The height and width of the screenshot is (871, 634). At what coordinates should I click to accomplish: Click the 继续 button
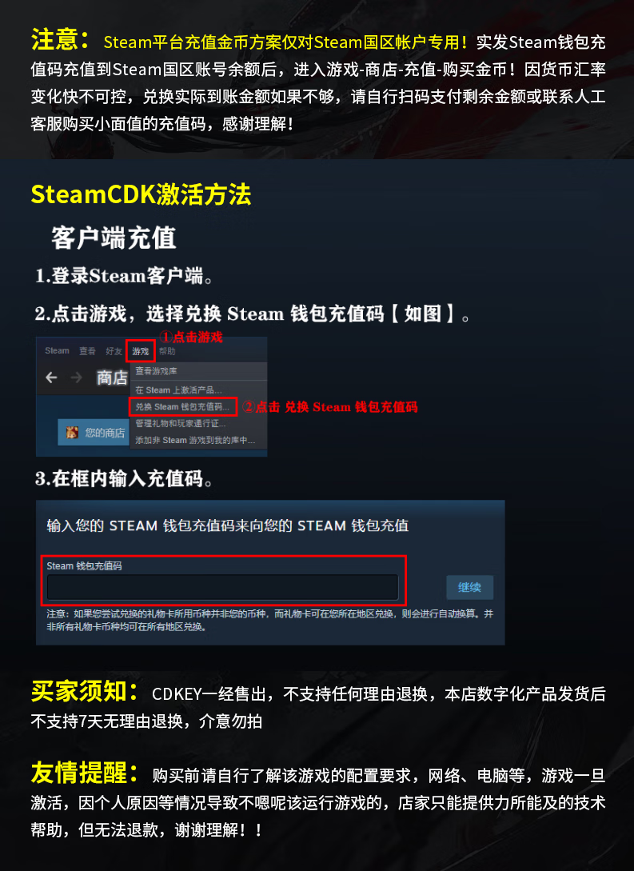[469, 587]
